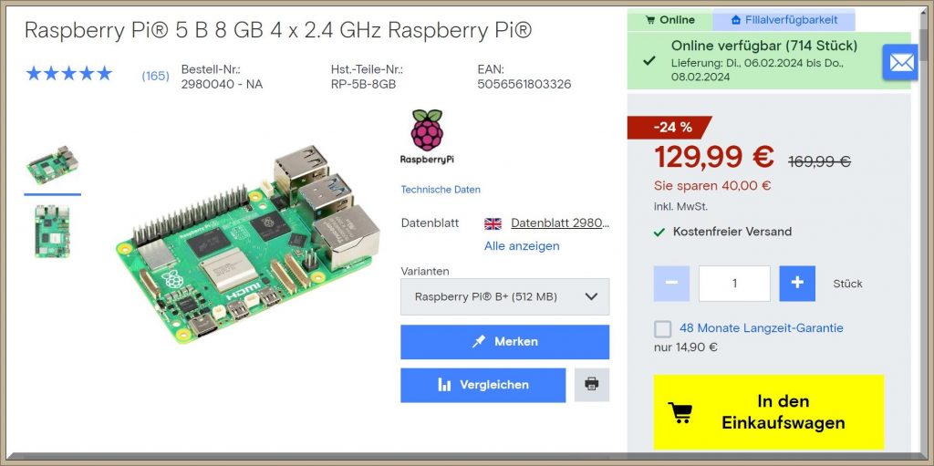Expand the Varianten dropdown

pos(505,296)
